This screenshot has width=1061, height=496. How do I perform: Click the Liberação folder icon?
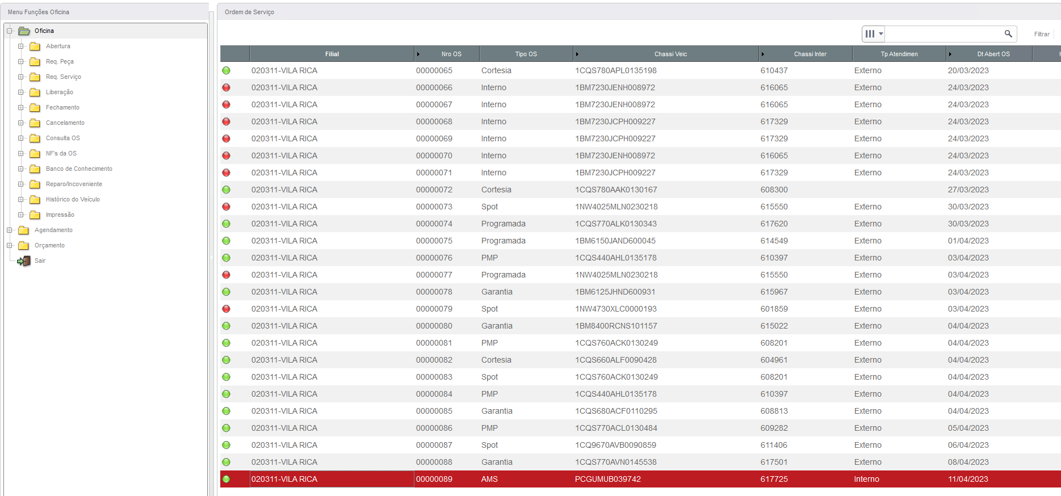35,93
